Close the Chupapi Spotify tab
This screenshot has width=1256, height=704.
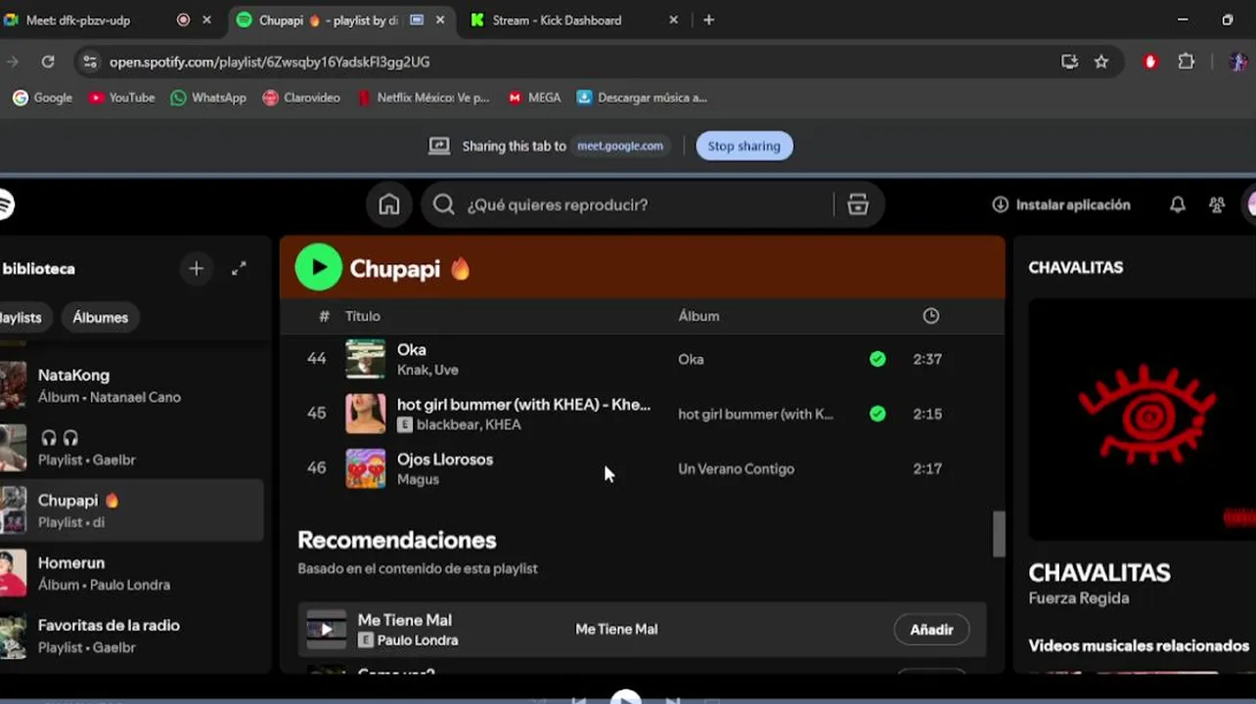click(x=440, y=20)
